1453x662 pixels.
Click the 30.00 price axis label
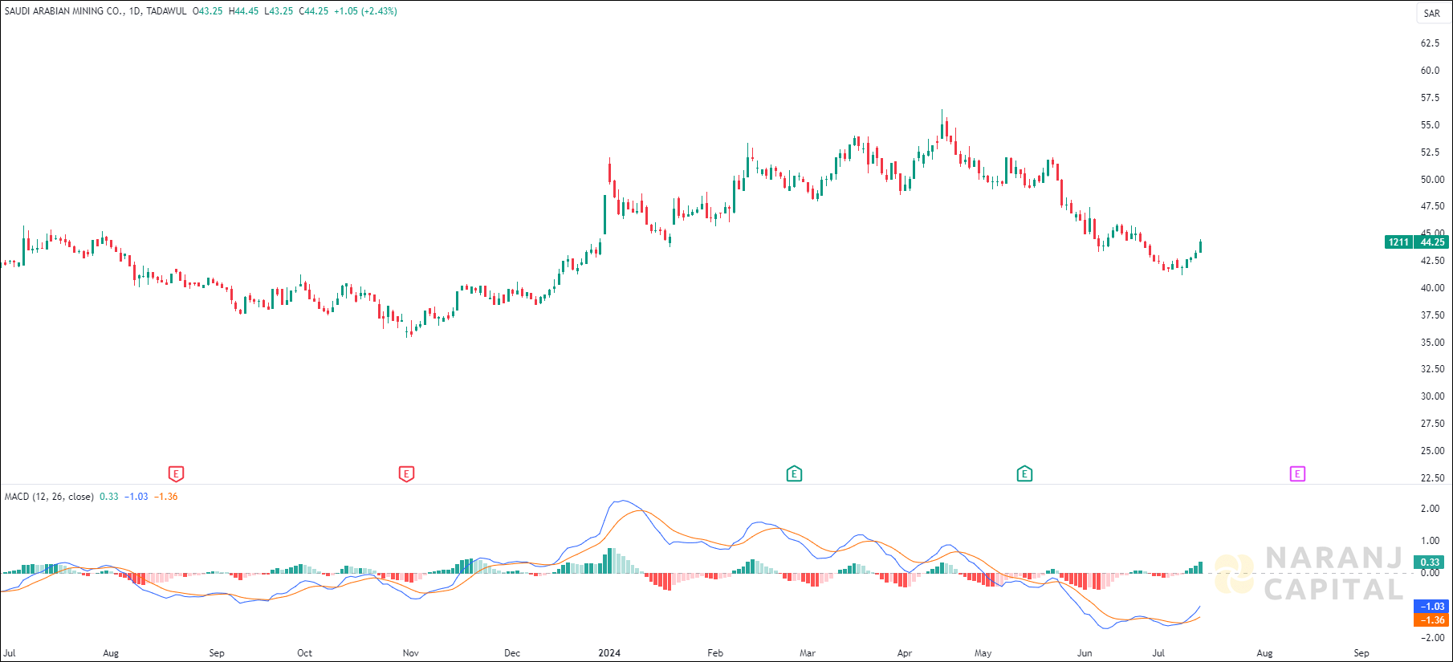(x=1432, y=396)
